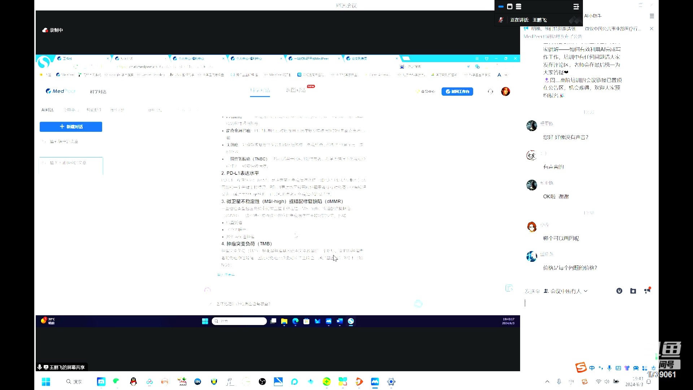Click the blue workspace button in MedPeer header
693x390 pixels.
tap(457, 92)
